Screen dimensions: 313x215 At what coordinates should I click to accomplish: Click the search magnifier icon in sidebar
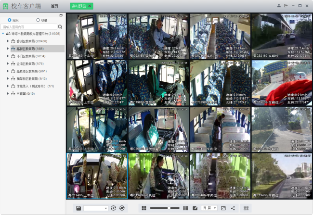[x=60, y=27]
